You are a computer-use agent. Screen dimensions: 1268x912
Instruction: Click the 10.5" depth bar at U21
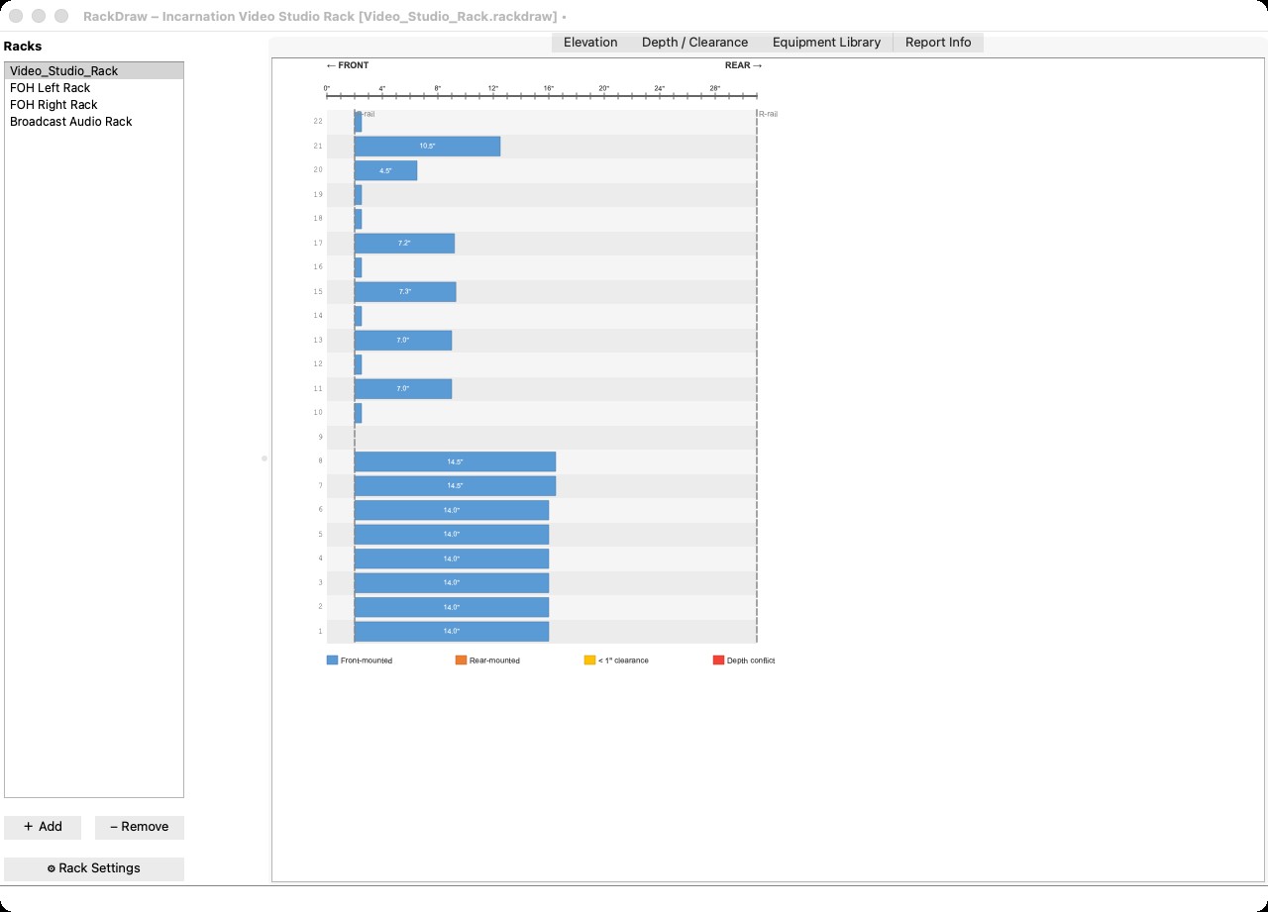point(427,147)
